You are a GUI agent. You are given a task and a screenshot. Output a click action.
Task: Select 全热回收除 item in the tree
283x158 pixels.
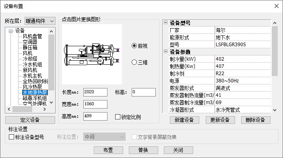(35, 81)
